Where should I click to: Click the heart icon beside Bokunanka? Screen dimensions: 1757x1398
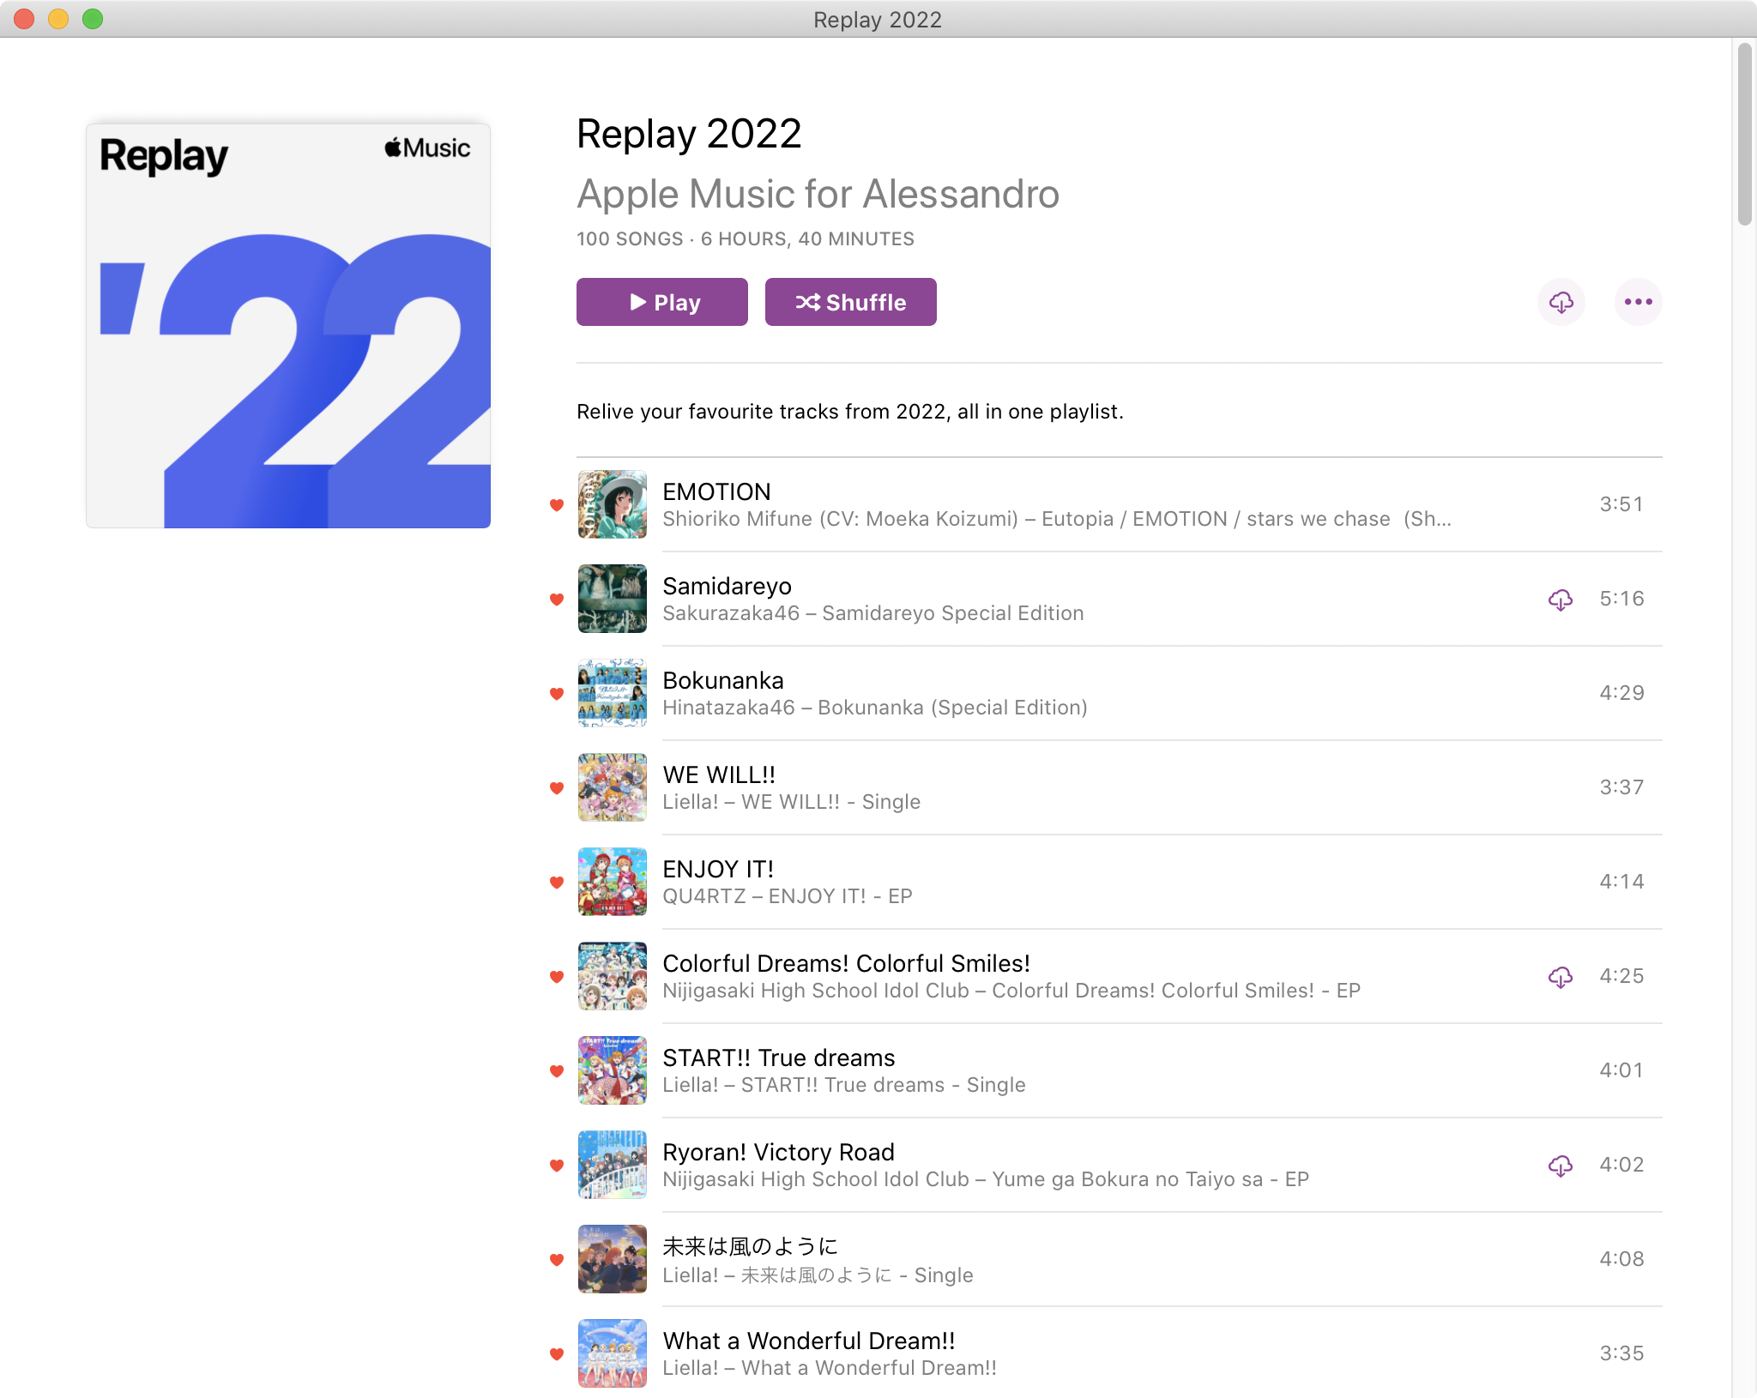click(x=557, y=693)
